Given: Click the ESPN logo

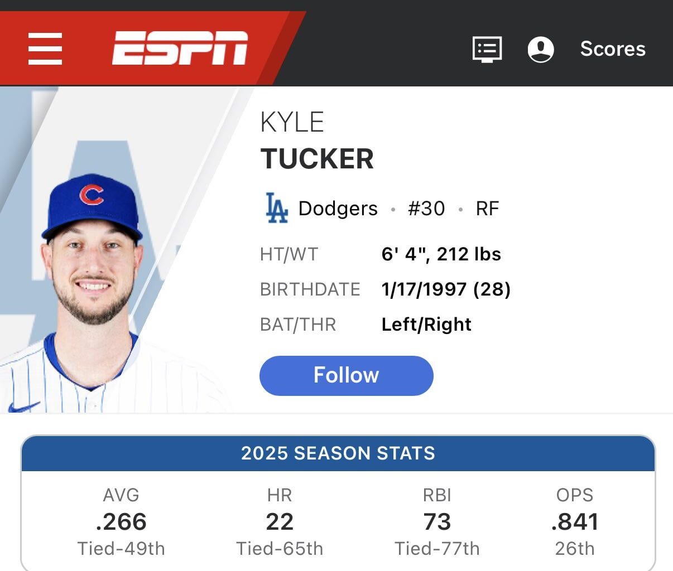Looking at the screenshot, I should pos(180,49).
